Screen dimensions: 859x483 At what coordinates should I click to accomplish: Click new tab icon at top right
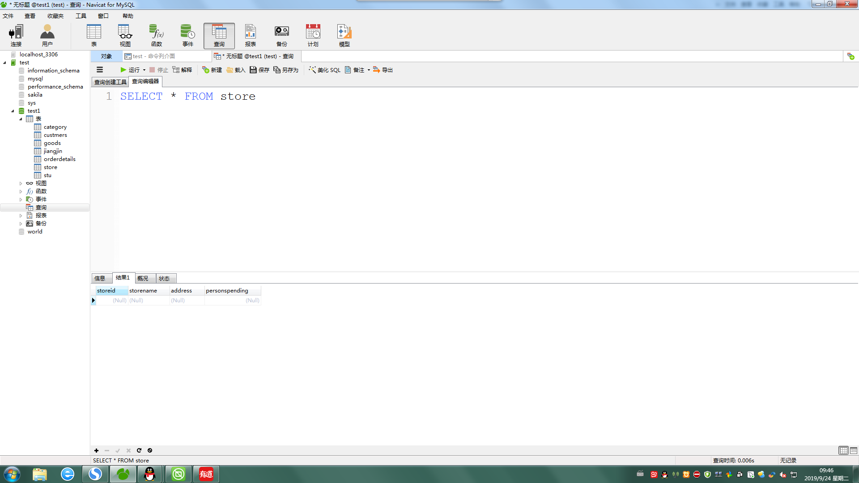tap(851, 56)
